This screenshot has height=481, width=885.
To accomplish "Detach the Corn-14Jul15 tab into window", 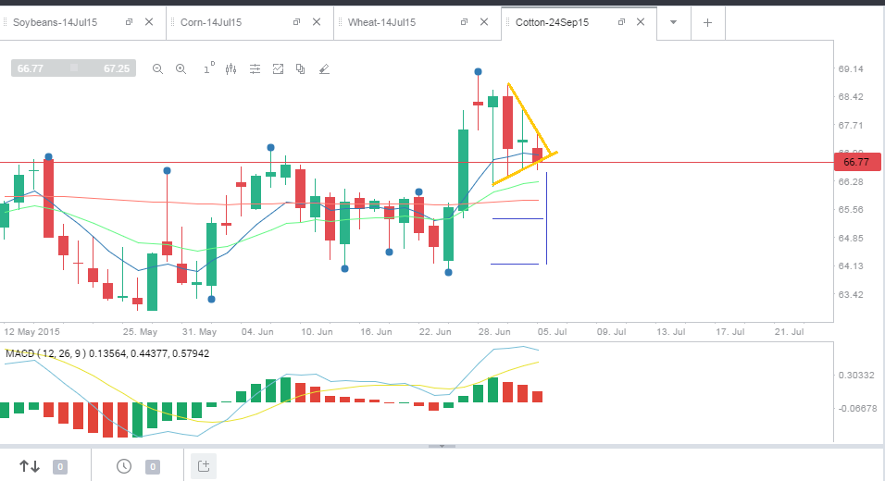I will (296, 22).
